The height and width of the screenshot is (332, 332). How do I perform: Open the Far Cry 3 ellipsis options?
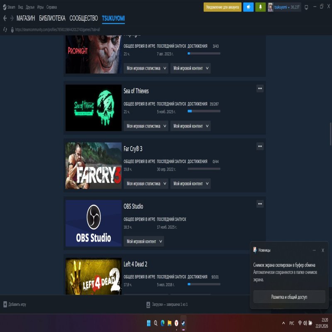[x=260, y=146]
